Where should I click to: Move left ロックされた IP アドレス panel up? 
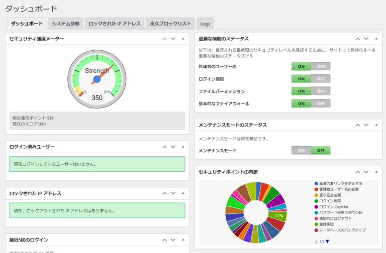[x=164, y=193]
